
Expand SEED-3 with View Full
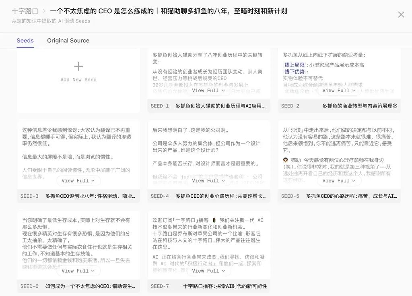point(78,180)
